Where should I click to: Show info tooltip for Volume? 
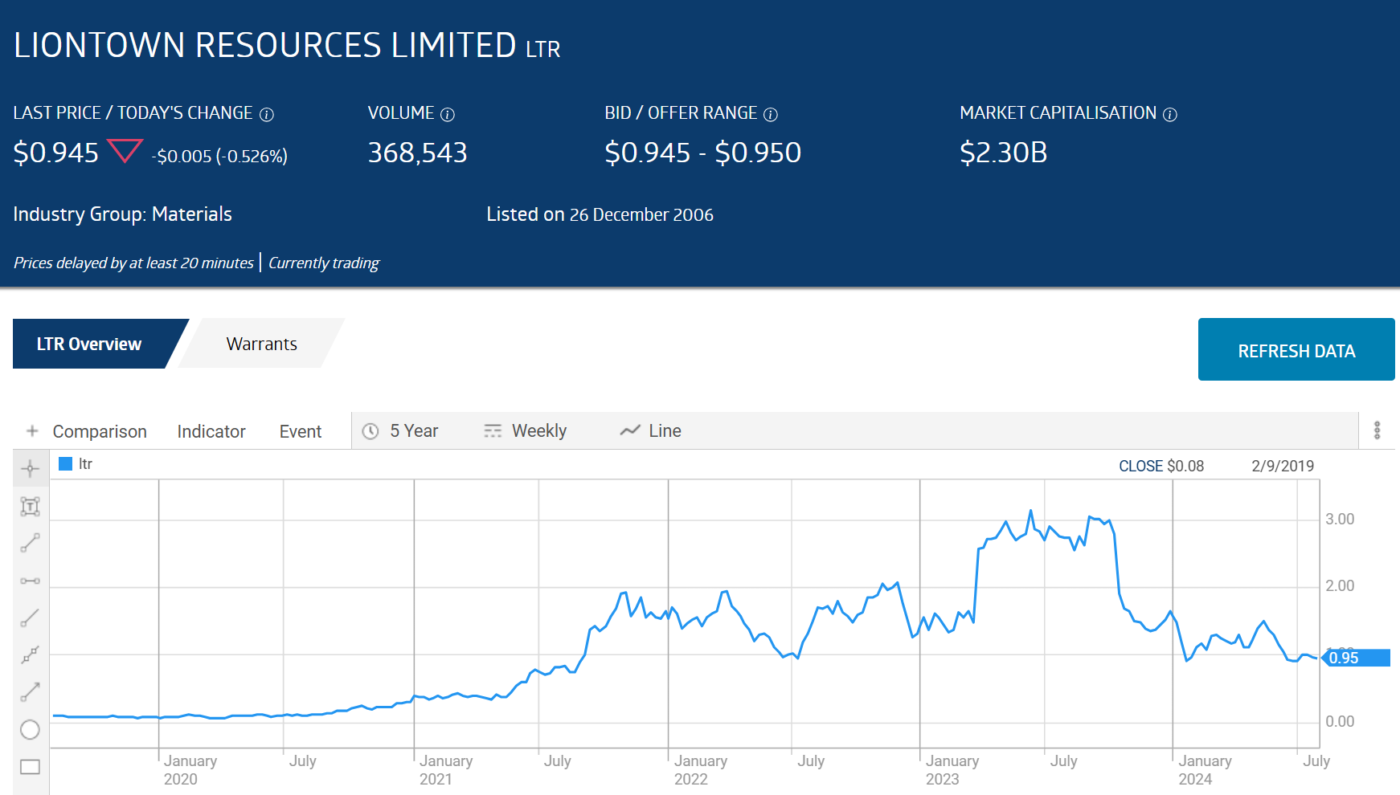pyautogui.click(x=448, y=115)
